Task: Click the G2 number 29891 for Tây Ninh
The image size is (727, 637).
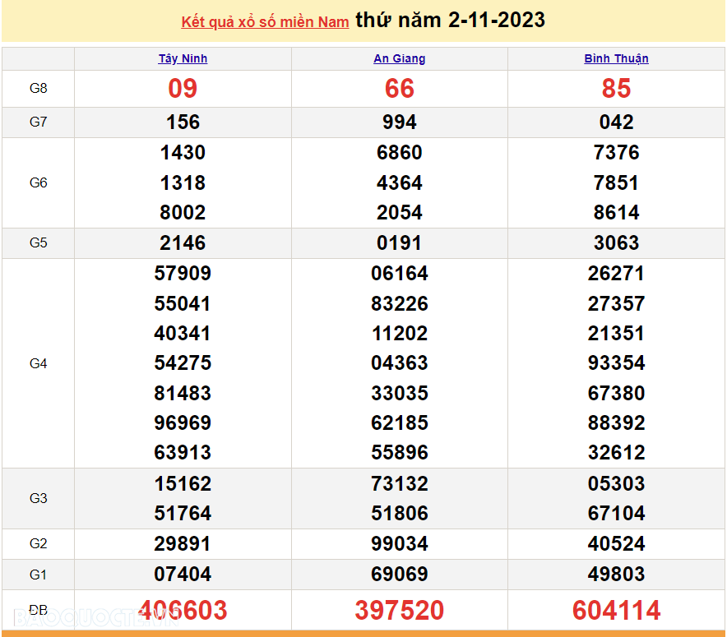Action: (183, 543)
